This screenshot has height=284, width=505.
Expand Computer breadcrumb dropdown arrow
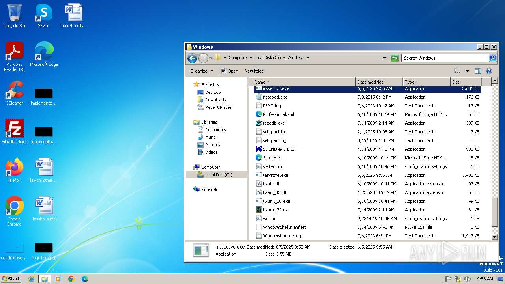click(x=250, y=58)
